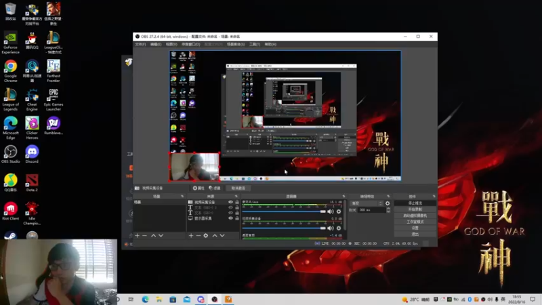Open the scene transition properties gear
Image resolution: width=542 pixels, height=305 pixels.
coord(388,203)
